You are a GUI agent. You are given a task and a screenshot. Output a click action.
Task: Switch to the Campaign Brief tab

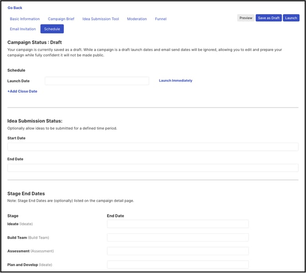click(x=61, y=19)
